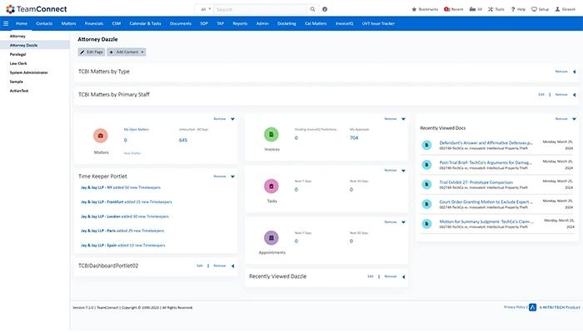Expand the Recently Viewed Dazzle arrow
583x333 pixels.
(x=404, y=277)
